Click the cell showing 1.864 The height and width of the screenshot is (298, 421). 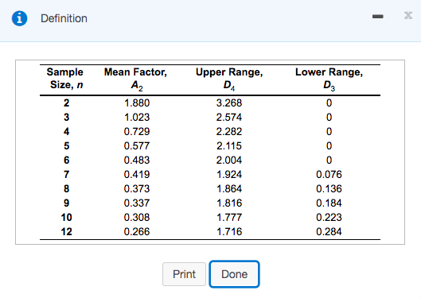229,188
